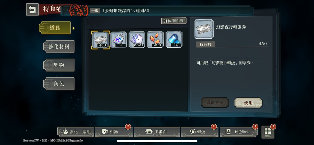
Task: Go to 強化・編組 in the bottom bar
Action: click(x=76, y=132)
